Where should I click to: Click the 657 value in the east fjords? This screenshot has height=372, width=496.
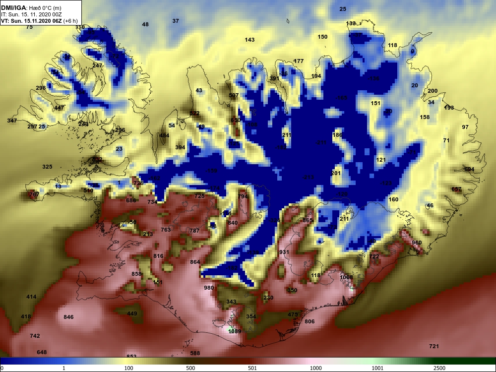click(456, 189)
